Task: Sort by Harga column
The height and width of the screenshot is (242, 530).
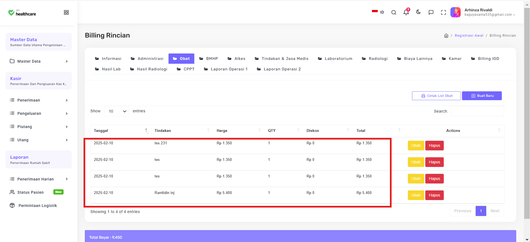Action: point(239,131)
